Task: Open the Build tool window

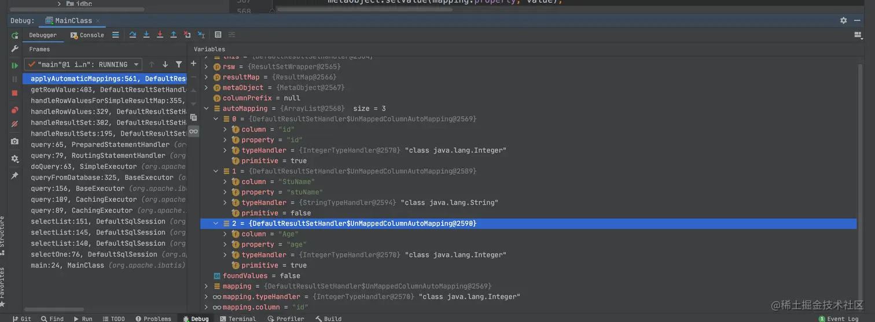Action: coord(328,319)
